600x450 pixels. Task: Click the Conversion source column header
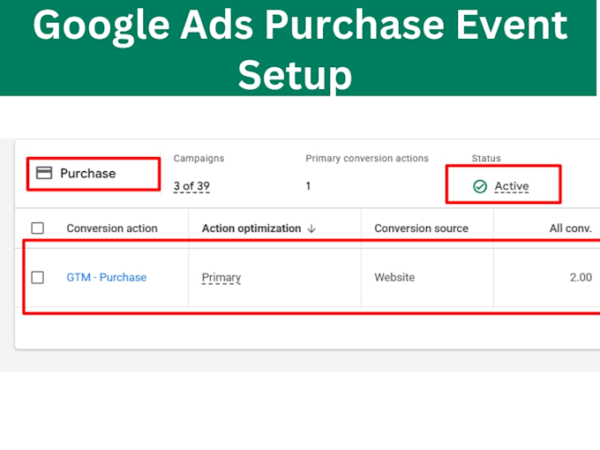(x=421, y=229)
